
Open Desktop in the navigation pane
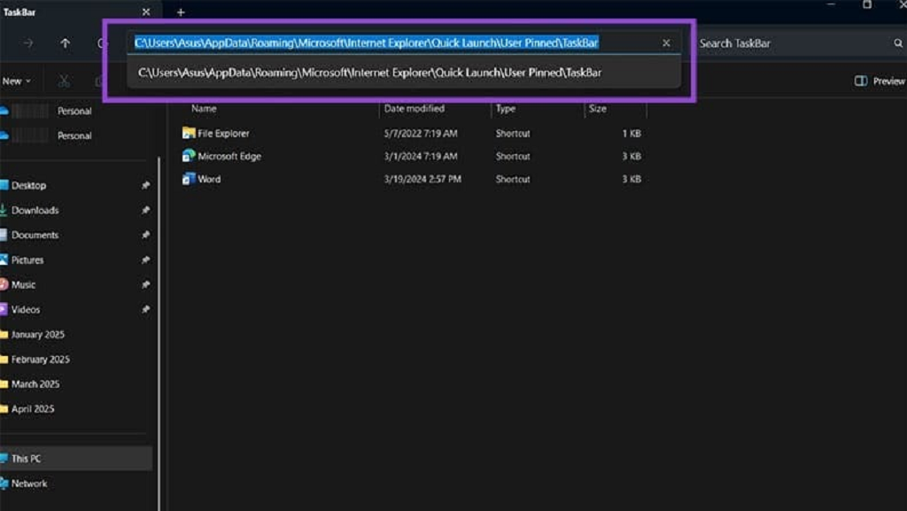click(x=28, y=185)
